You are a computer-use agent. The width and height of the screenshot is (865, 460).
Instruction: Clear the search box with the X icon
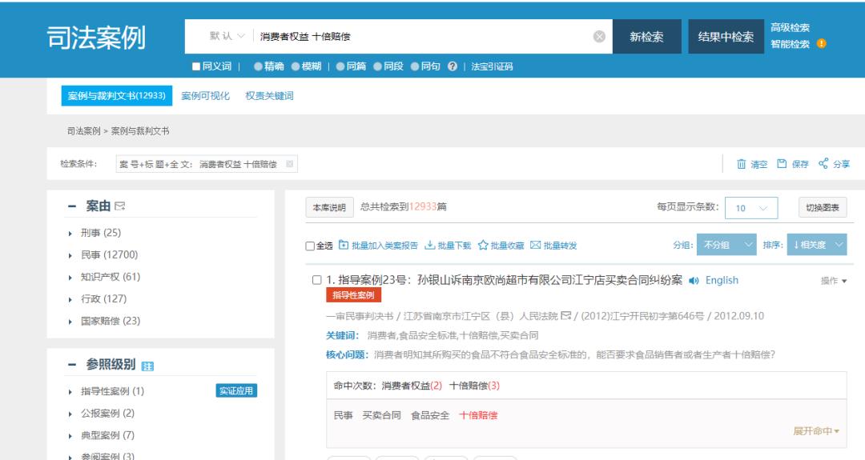(599, 36)
